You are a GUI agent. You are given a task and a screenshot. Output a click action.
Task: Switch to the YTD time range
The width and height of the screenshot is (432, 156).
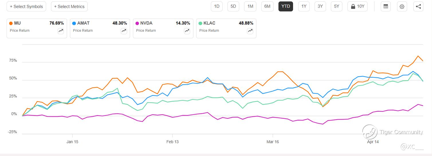click(x=286, y=6)
